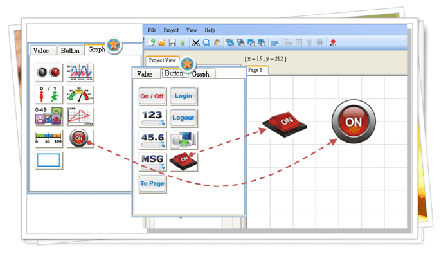The height and width of the screenshot is (254, 441).
Task: Select the empty blue rectangle widget
Action: (x=49, y=160)
